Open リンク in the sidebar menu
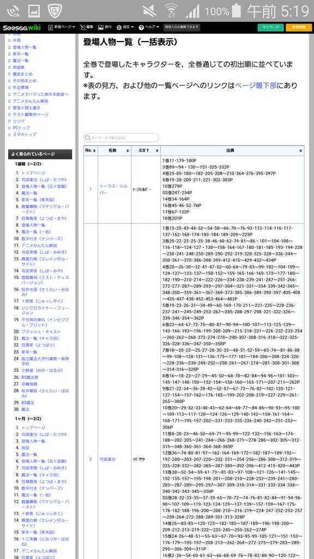314x559 pixels. [x=19, y=121]
